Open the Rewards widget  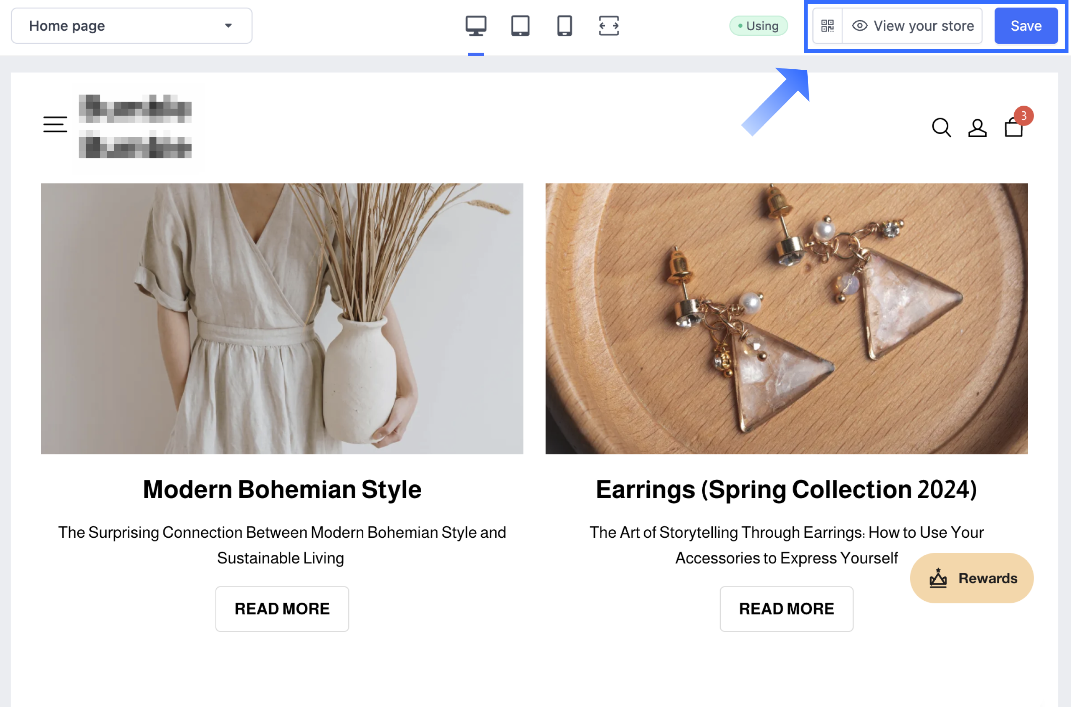point(971,578)
